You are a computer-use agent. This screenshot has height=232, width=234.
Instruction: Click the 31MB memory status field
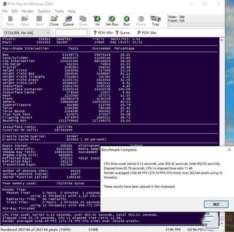93,229
